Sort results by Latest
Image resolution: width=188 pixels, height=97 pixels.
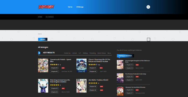[x=74, y=53]
